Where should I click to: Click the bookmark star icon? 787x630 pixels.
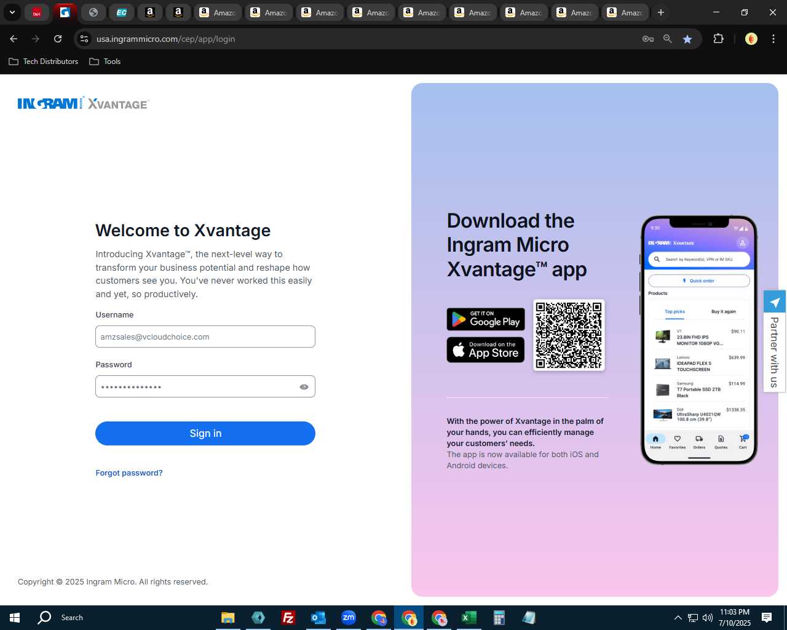click(687, 39)
